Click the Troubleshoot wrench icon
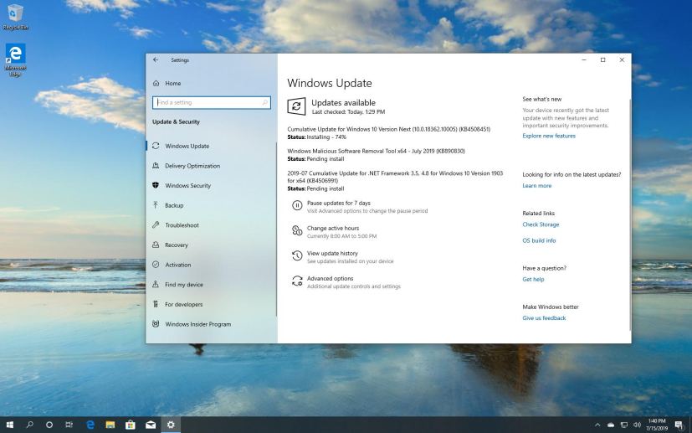This screenshot has width=692, height=433. (x=156, y=225)
